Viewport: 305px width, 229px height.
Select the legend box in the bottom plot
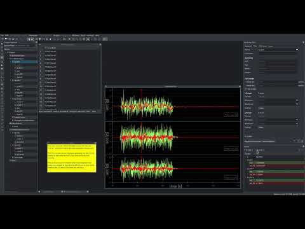(x=231, y=177)
